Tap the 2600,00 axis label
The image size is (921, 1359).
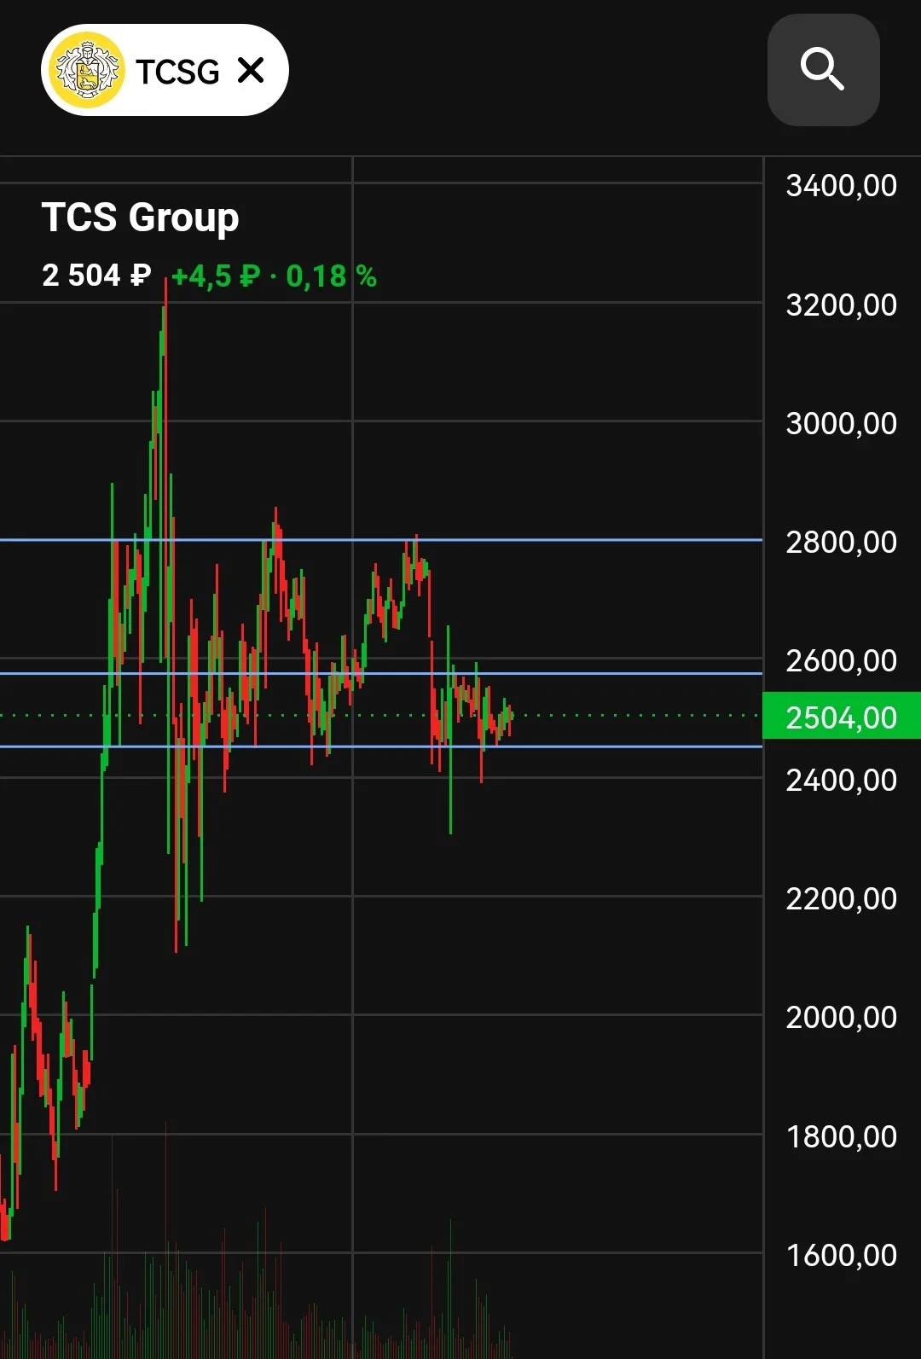coord(841,660)
